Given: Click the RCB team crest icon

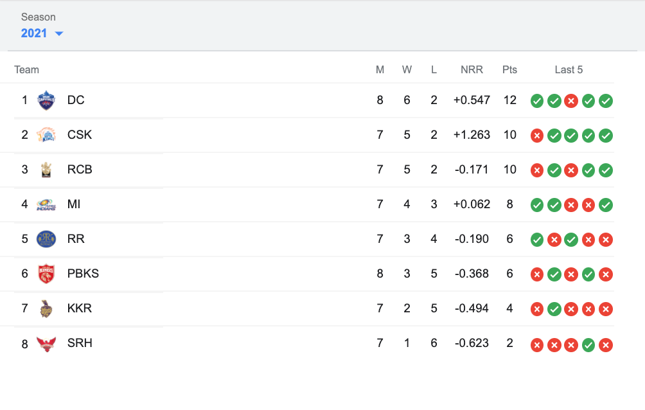Looking at the screenshot, I should point(46,170).
